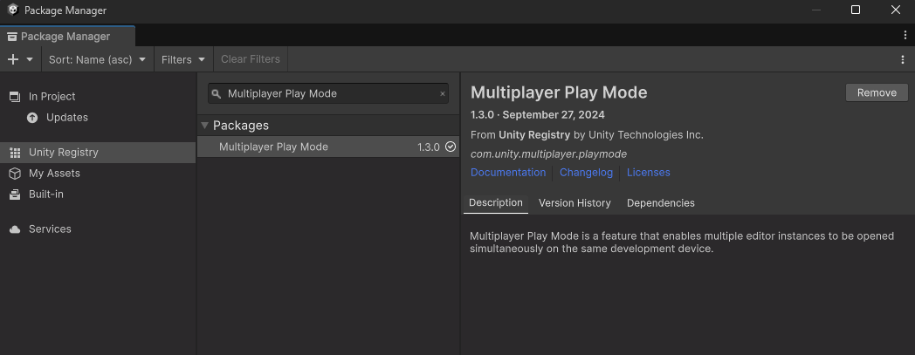Click the Unity logo in title bar
Viewport: 915px width, 355px height.
(x=13, y=10)
